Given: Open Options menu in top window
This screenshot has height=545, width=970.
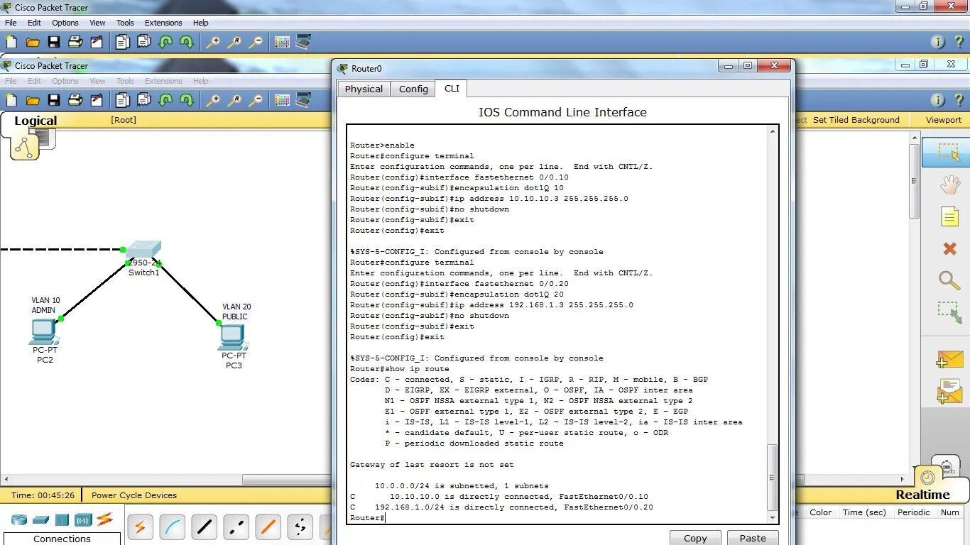Looking at the screenshot, I should pos(65,23).
